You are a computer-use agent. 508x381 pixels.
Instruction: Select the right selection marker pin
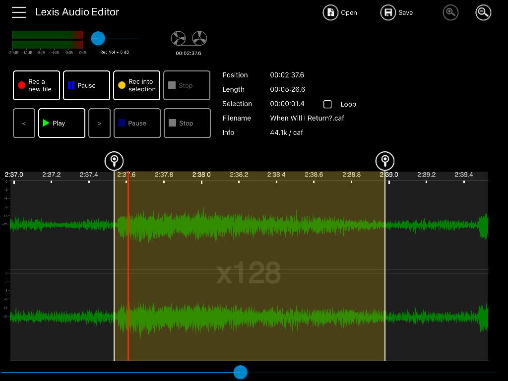click(385, 161)
